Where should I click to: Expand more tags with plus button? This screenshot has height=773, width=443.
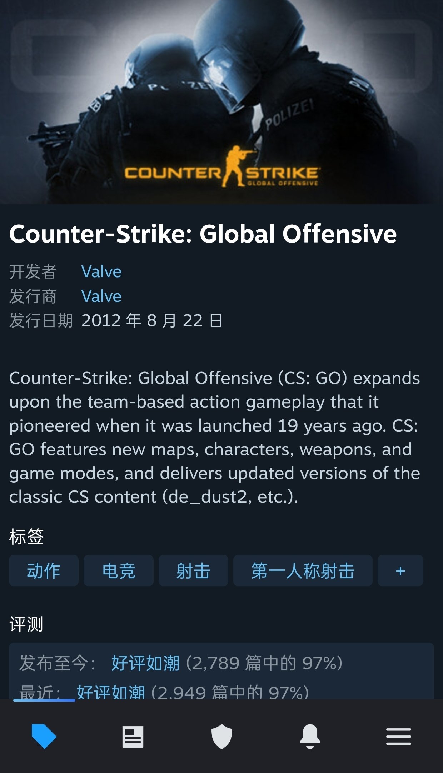(400, 570)
